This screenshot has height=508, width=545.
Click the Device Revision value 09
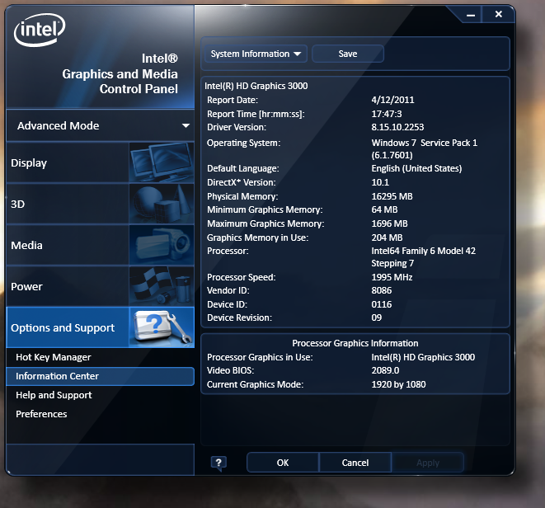(377, 317)
